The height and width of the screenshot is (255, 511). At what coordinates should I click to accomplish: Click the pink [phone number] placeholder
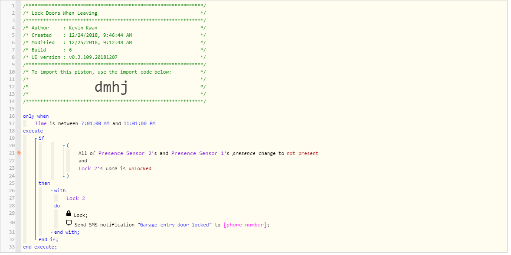pyautogui.click(x=245, y=225)
